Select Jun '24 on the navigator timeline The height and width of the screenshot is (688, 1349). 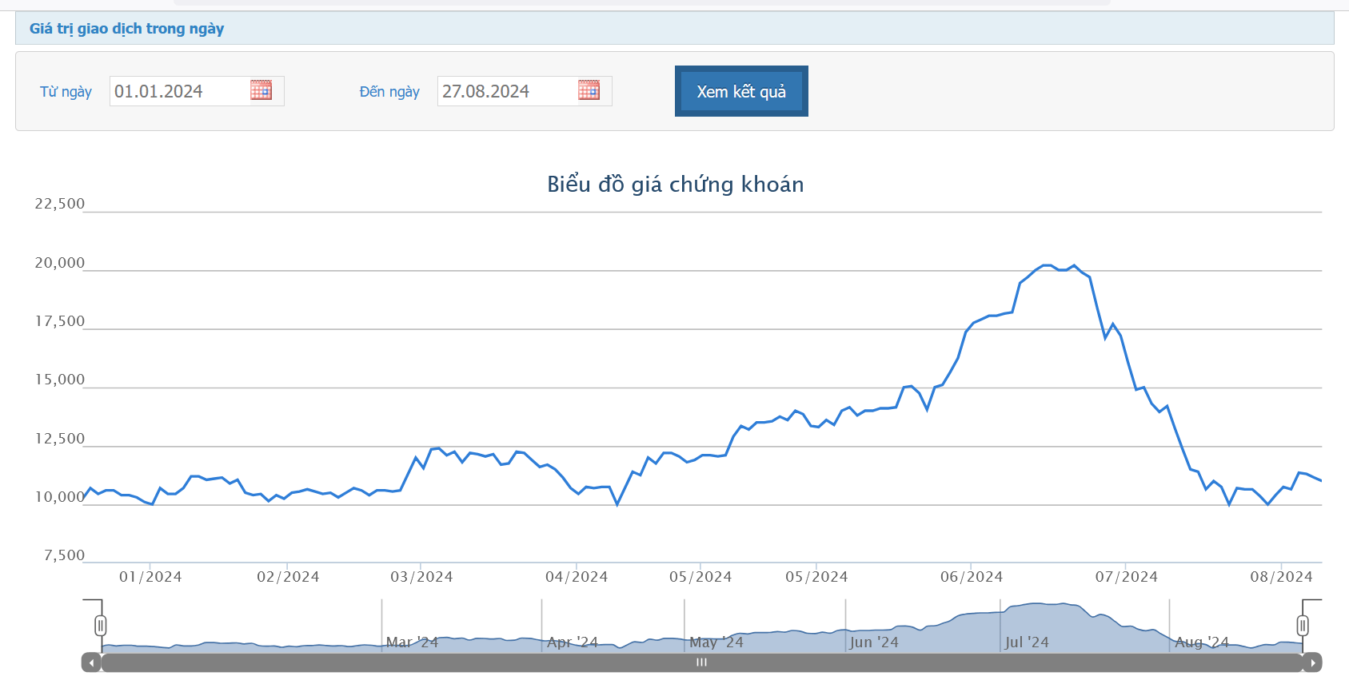(874, 642)
